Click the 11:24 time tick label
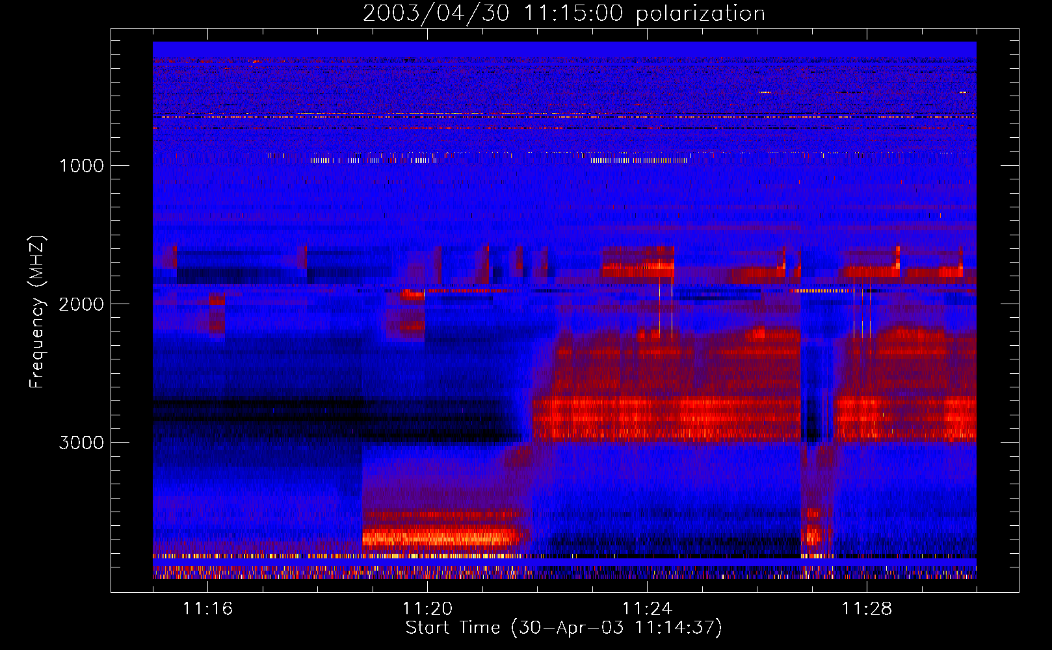 tap(647, 608)
